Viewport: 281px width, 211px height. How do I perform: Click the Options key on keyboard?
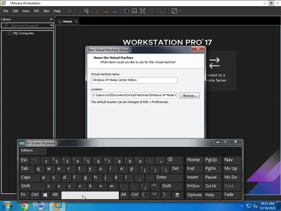point(195,195)
